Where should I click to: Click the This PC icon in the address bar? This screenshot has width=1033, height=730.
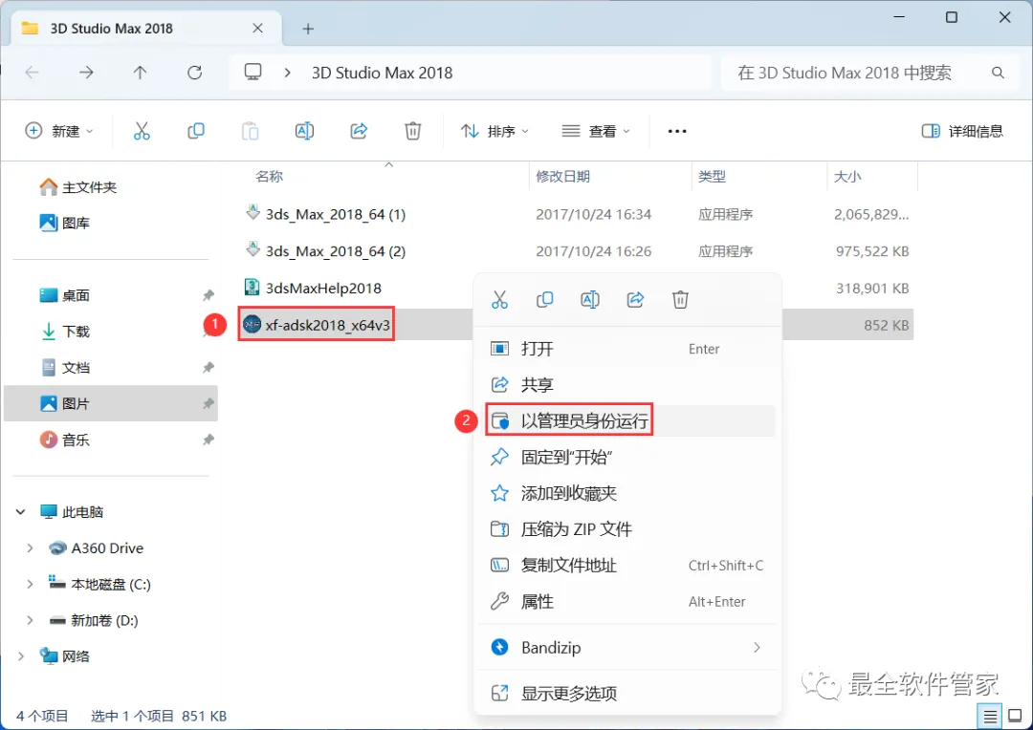(253, 72)
